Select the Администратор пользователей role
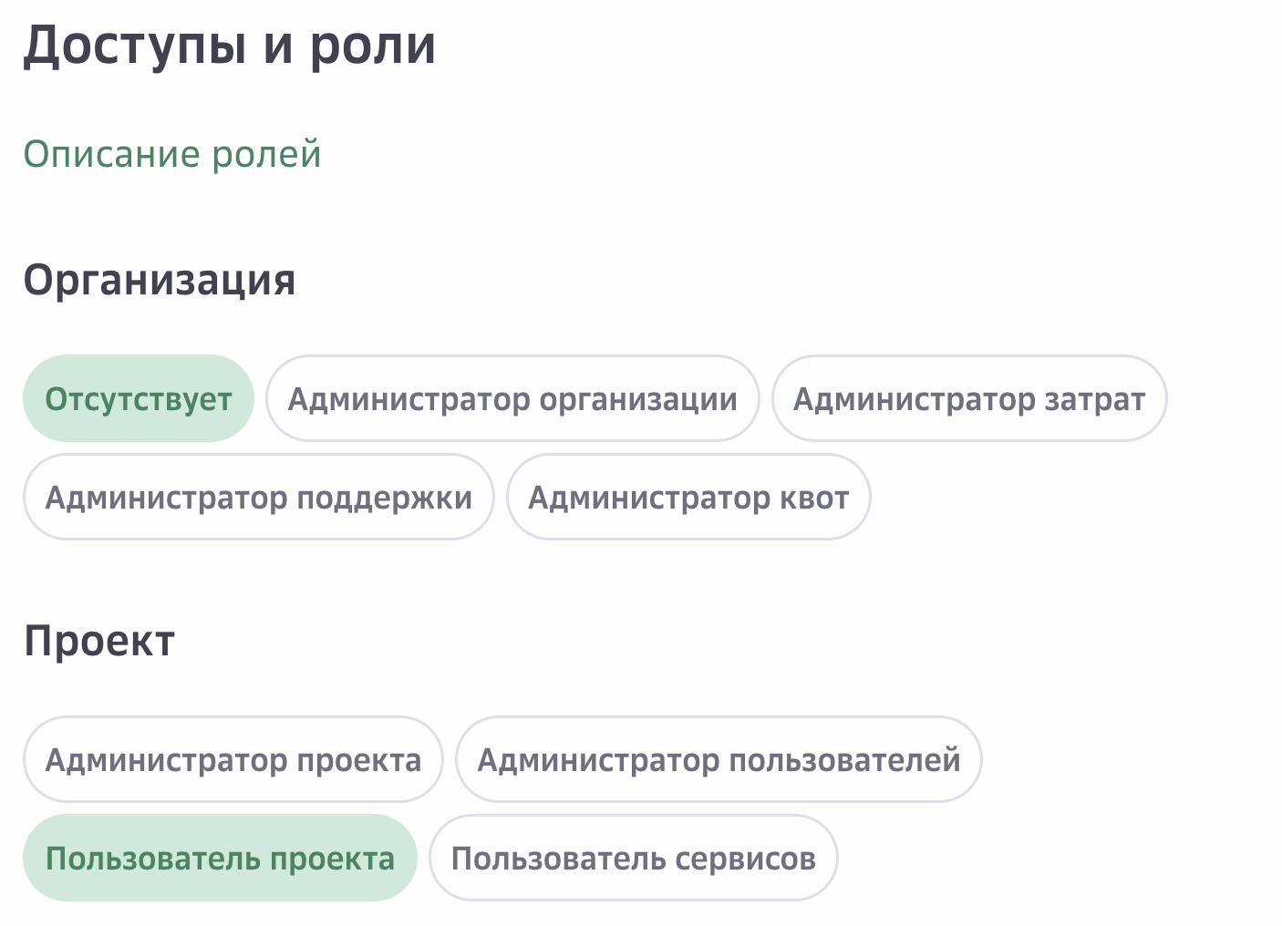Viewport: 1282px width, 926px height. [719, 759]
